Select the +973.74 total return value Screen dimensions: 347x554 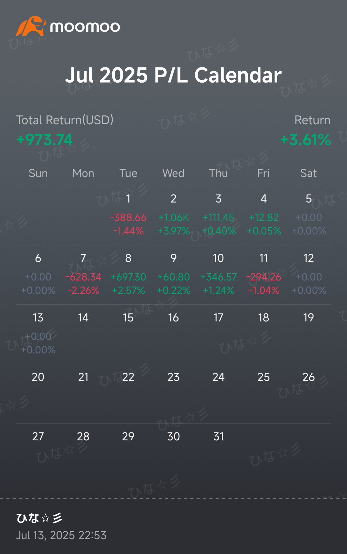[45, 140]
